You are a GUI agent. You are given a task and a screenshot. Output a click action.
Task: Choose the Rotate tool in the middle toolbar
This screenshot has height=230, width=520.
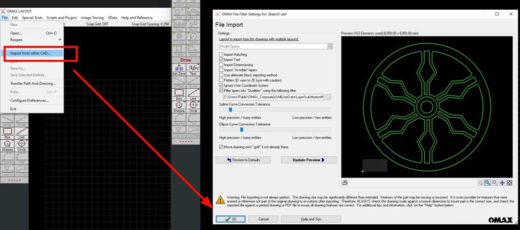(193, 38)
